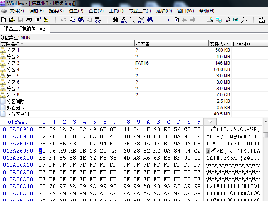Click the blue binoculars Continue search icon

[150, 20]
